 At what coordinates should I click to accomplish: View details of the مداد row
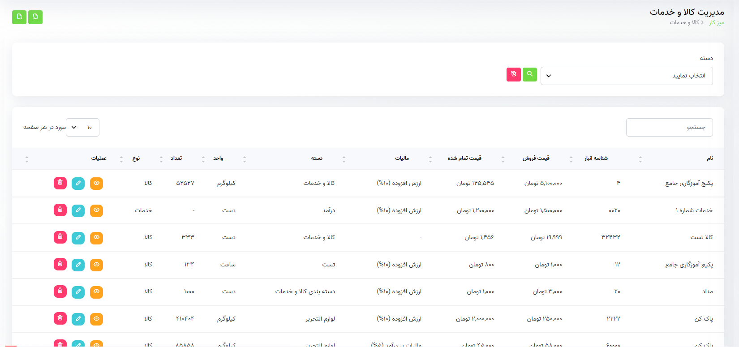pos(96,292)
